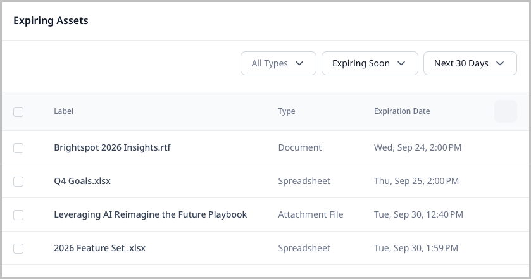Click the Wed, Sep 24 expiration date
Screen dimensions: 531x279
pyautogui.click(x=417, y=147)
